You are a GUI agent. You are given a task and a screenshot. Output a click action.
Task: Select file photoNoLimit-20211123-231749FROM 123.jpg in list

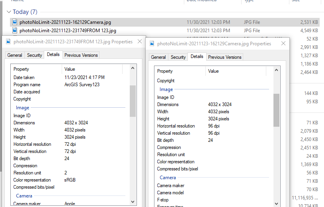165,31
